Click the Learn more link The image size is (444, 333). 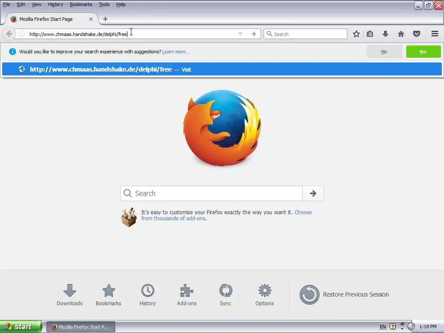point(176,52)
